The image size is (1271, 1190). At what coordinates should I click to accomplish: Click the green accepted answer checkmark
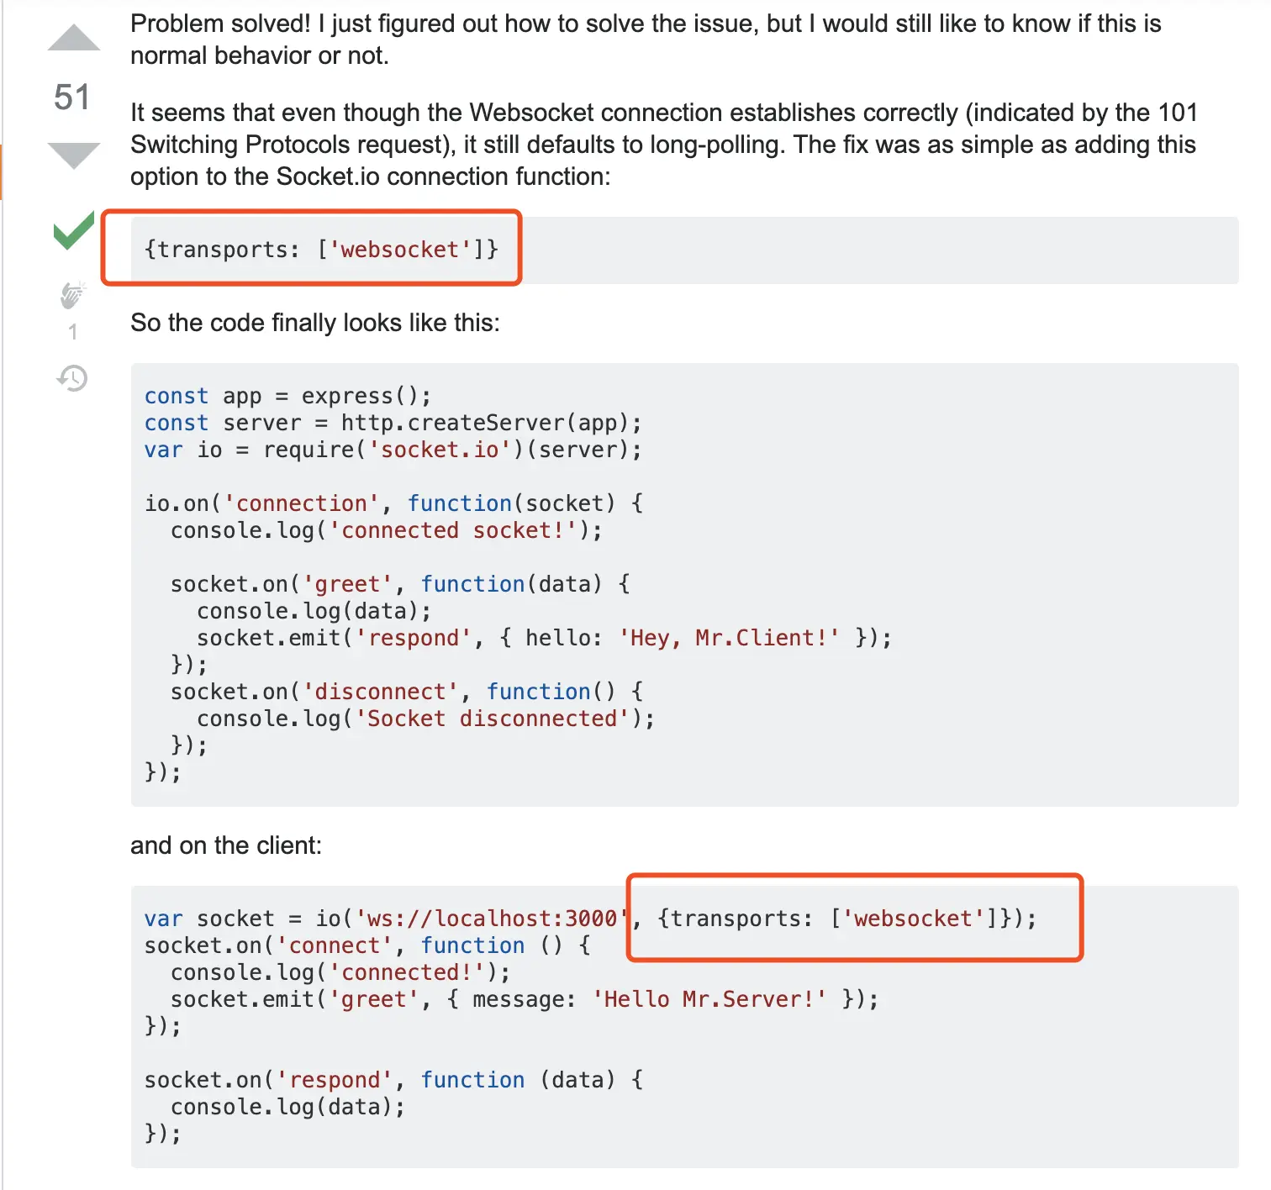(x=74, y=230)
